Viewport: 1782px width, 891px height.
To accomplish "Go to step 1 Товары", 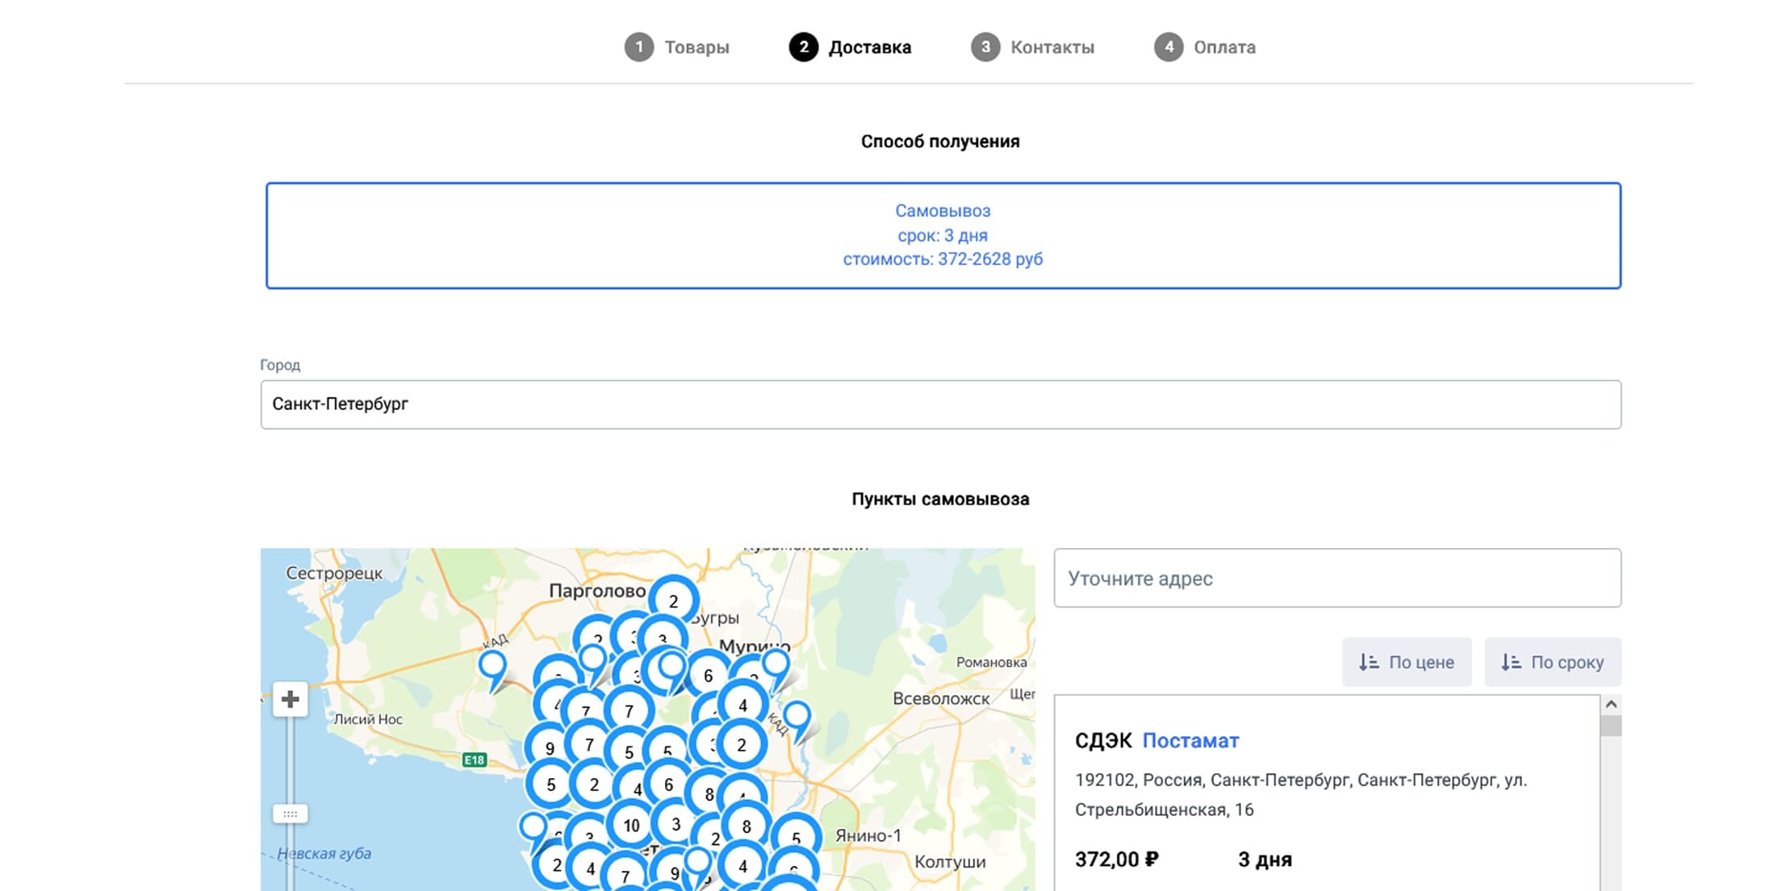I will tap(676, 47).
